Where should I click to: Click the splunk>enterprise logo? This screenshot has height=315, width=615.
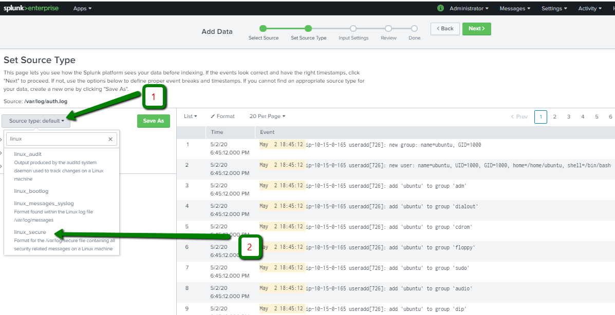coord(31,8)
